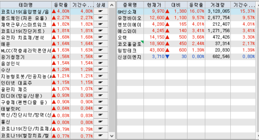Click the 상세 column header
Viewport: 259px width, 140px height.
101,5
